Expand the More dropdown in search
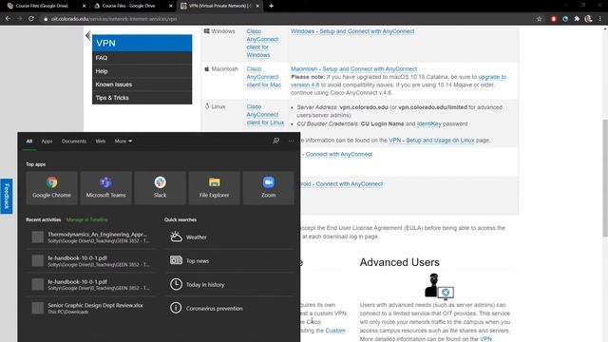The image size is (608, 342). [123, 142]
